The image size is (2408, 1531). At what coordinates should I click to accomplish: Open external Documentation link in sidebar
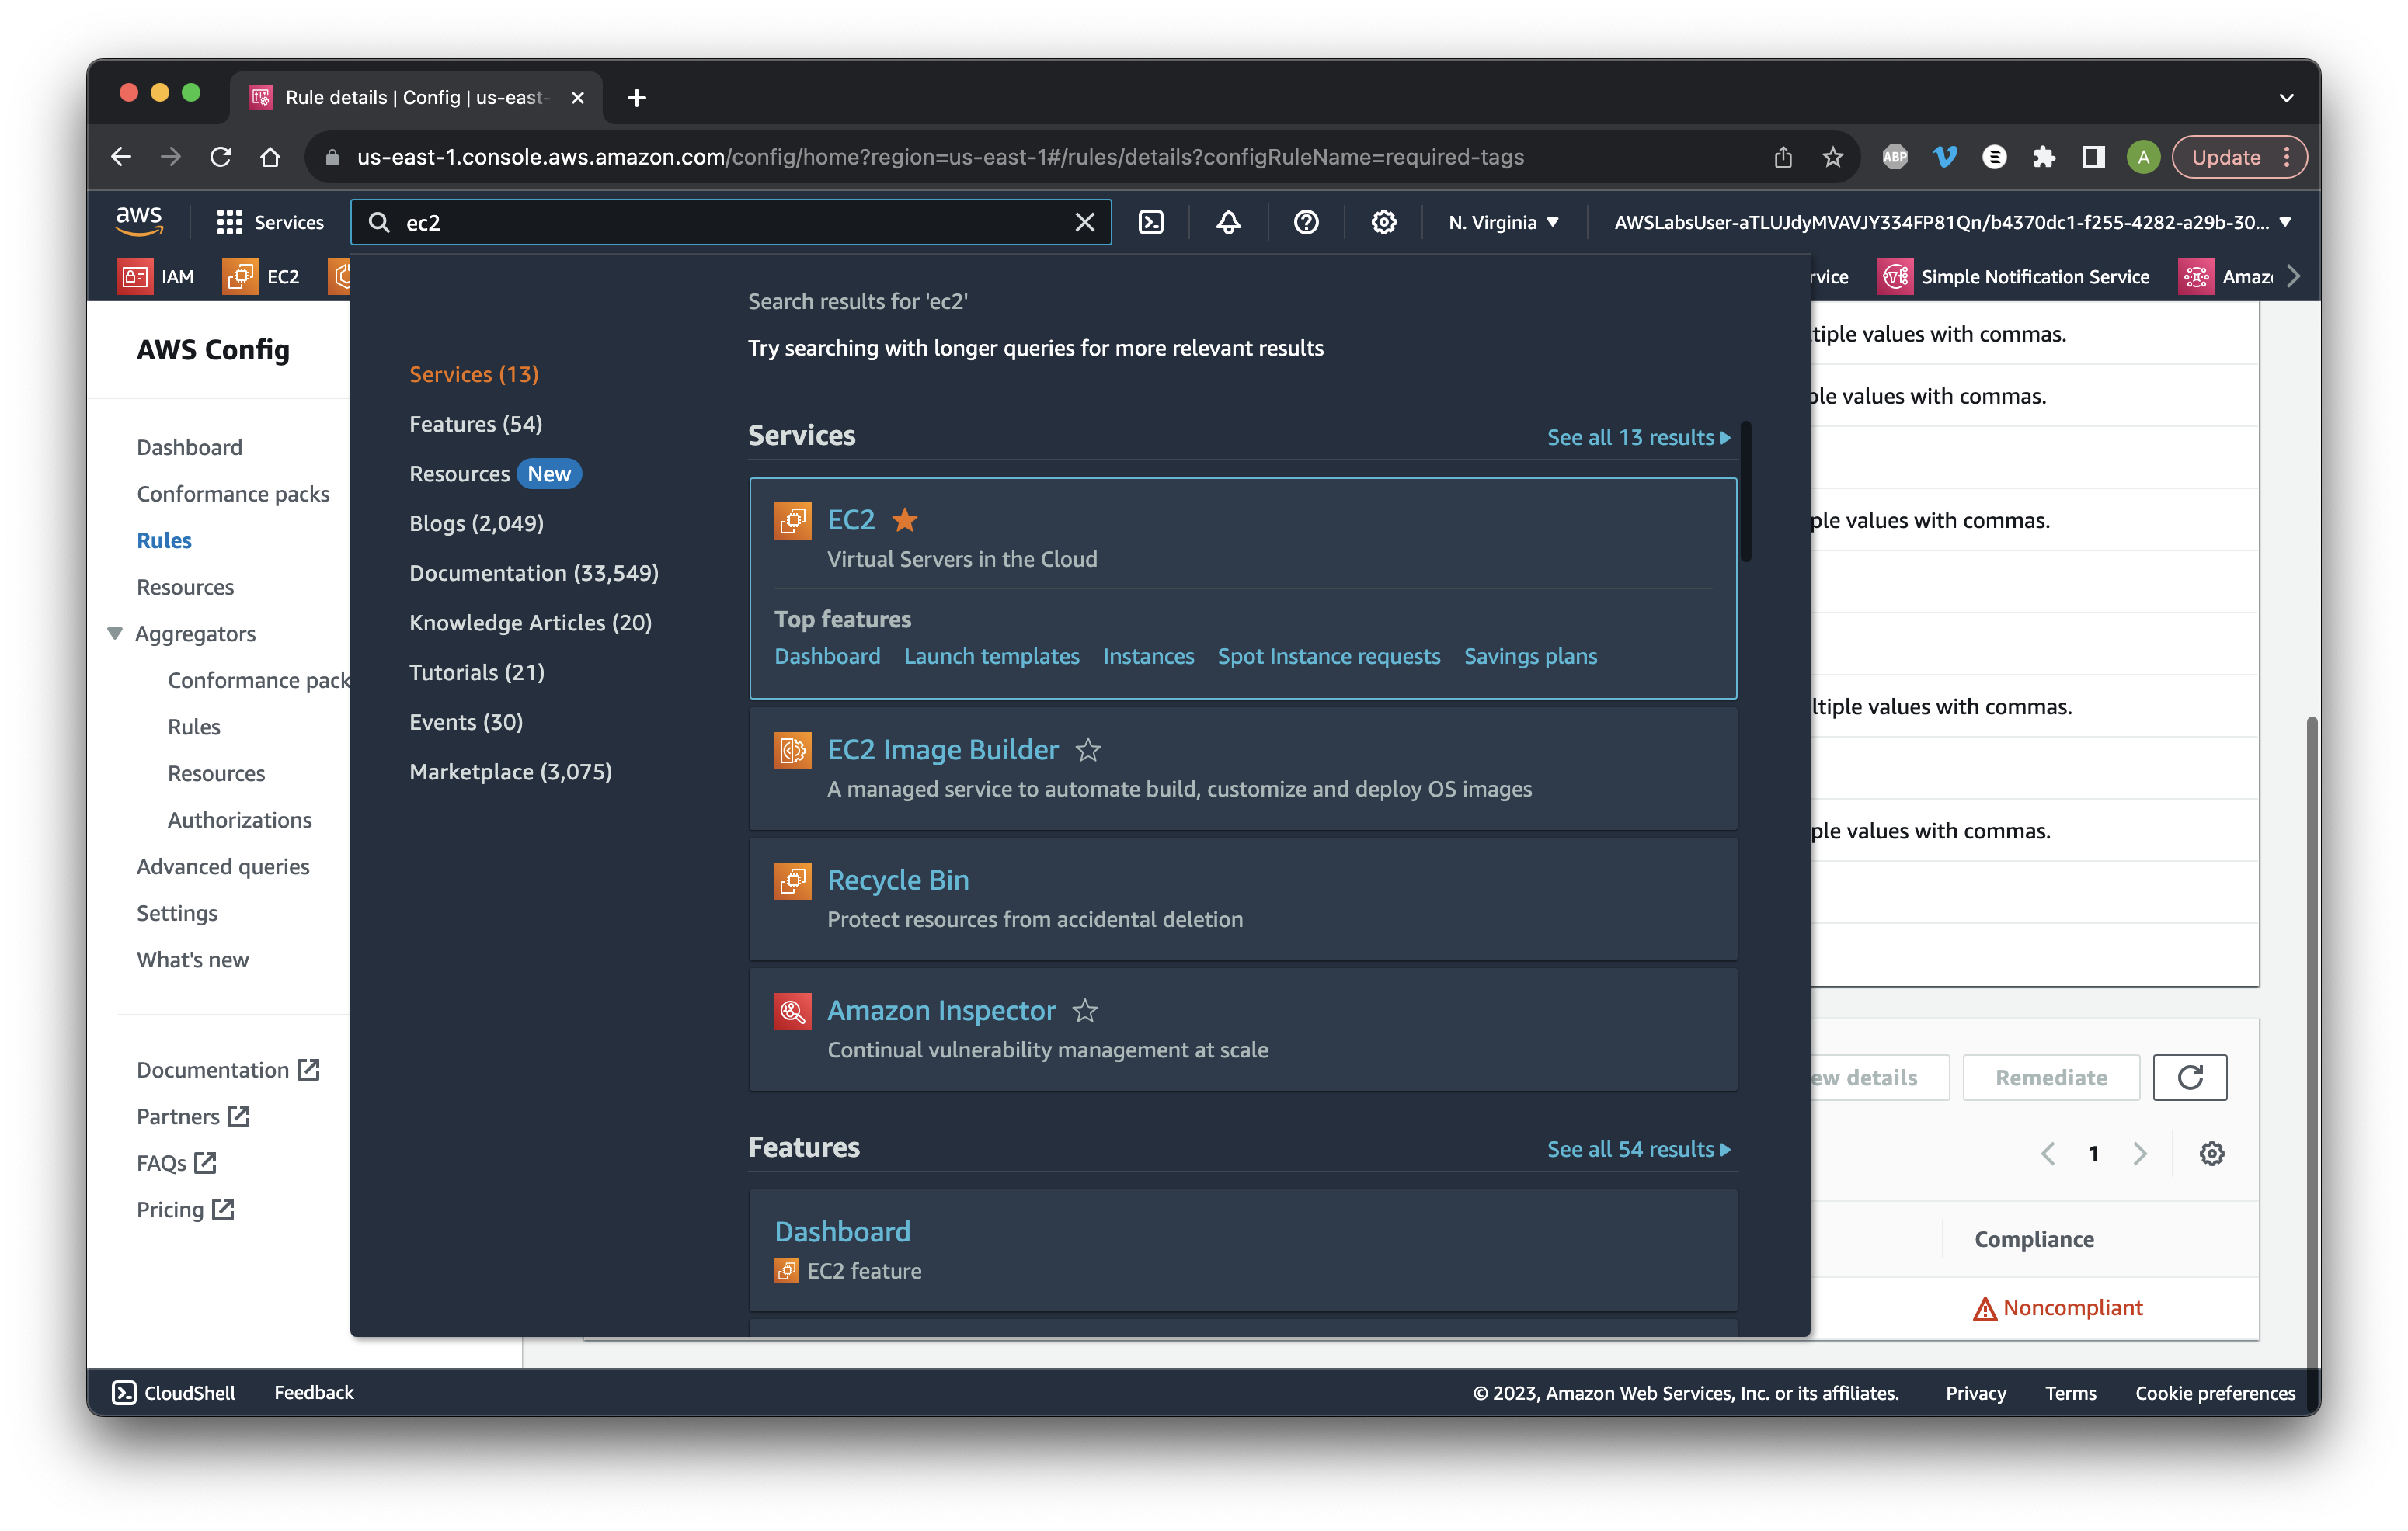point(228,1069)
